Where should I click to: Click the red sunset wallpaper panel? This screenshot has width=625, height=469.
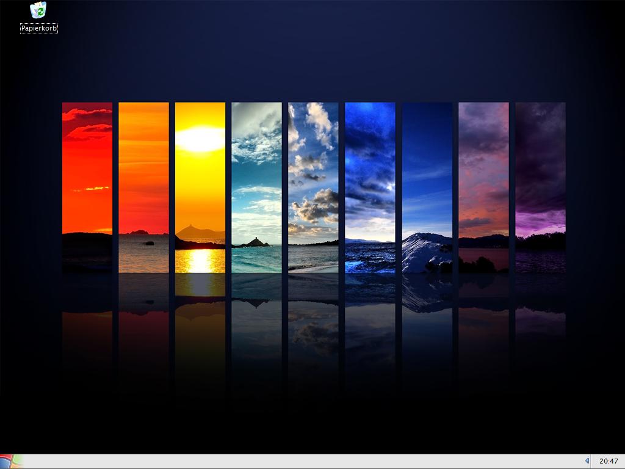[x=87, y=171]
